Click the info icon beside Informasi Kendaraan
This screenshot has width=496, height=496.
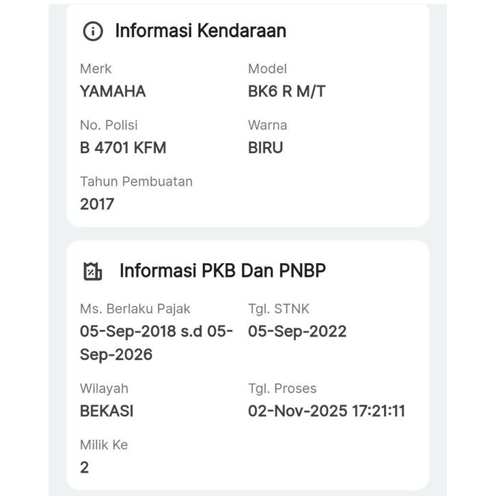click(92, 31)
